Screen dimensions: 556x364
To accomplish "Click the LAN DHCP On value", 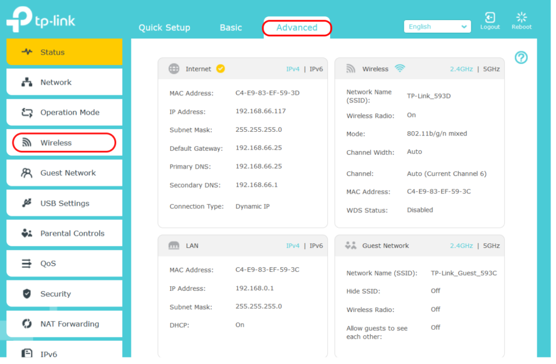I will 239,324.
